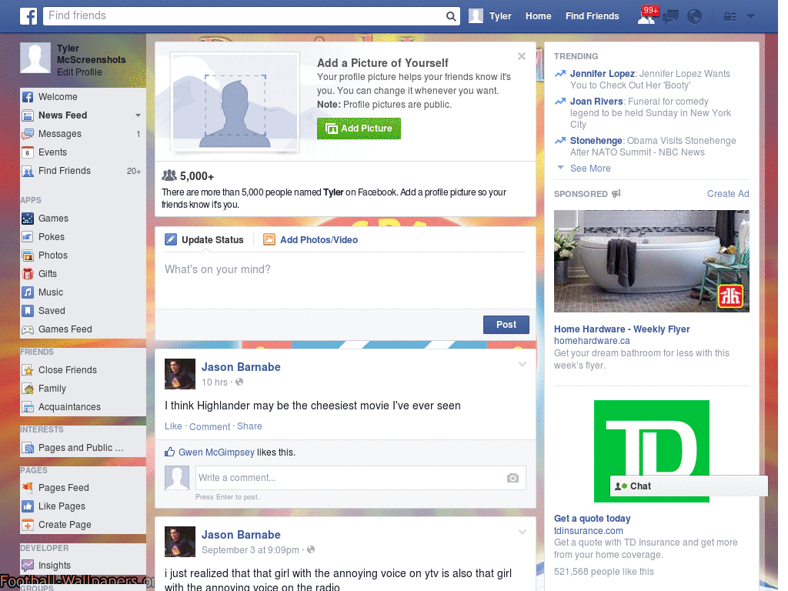Click Comment on the Highlander post
Screen dimensions: 788x591
[x=209, y=426]
